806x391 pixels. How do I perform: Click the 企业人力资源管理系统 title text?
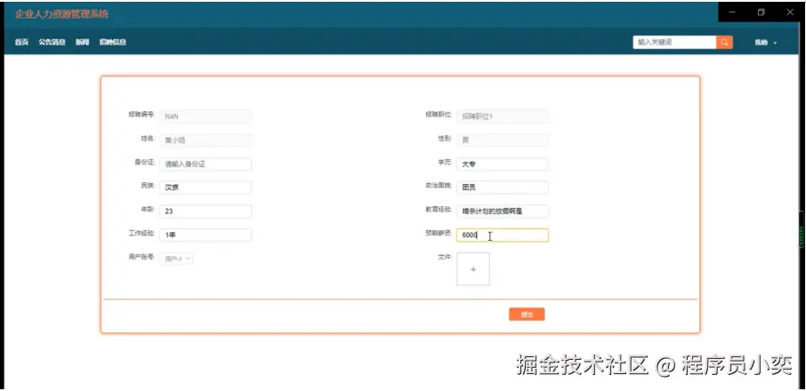pyautogui.click(x=61, y=14)
